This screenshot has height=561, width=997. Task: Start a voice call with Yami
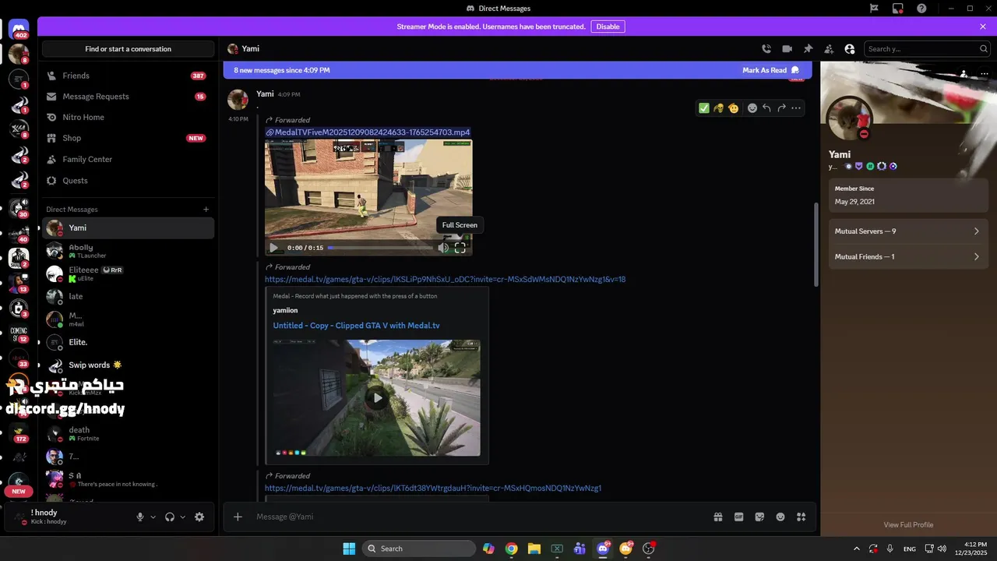pyautogui.click(x=766, y=48)
